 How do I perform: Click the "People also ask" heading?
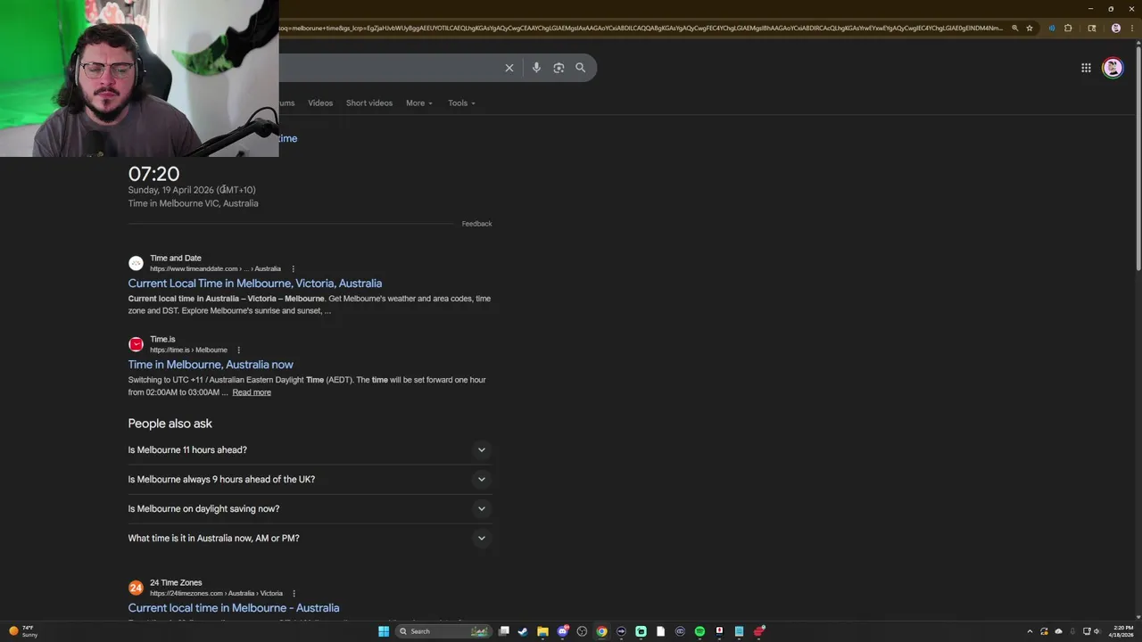(170, 424)
